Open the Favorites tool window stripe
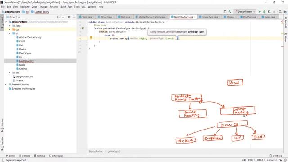 [2, 144]
